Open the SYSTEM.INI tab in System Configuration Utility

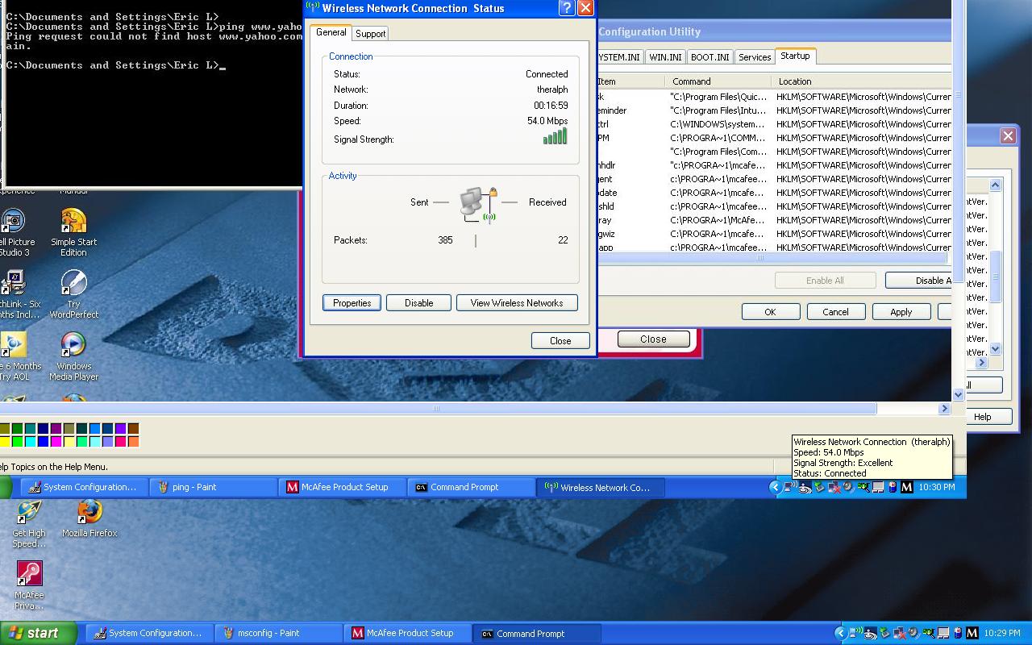coord(619,57)
